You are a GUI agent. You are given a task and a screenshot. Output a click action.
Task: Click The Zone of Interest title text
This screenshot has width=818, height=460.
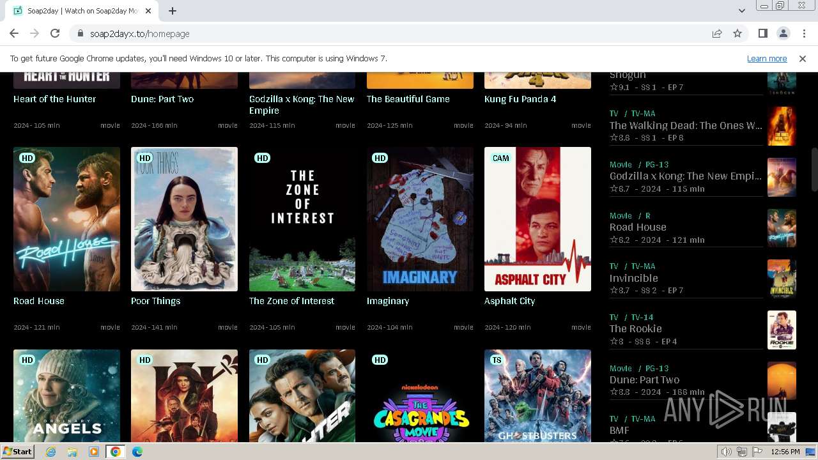(x=291, y=301)
